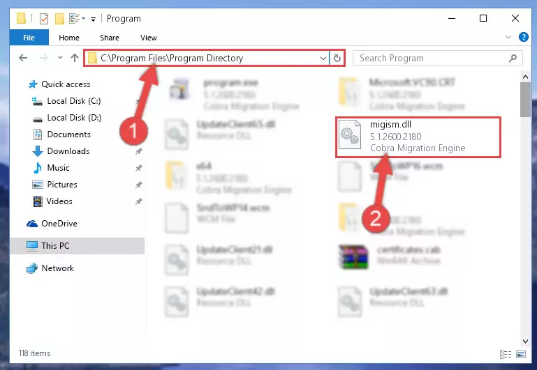Open Documents in the sidebar
Viewport: 537px width, 370px height.
69,134
